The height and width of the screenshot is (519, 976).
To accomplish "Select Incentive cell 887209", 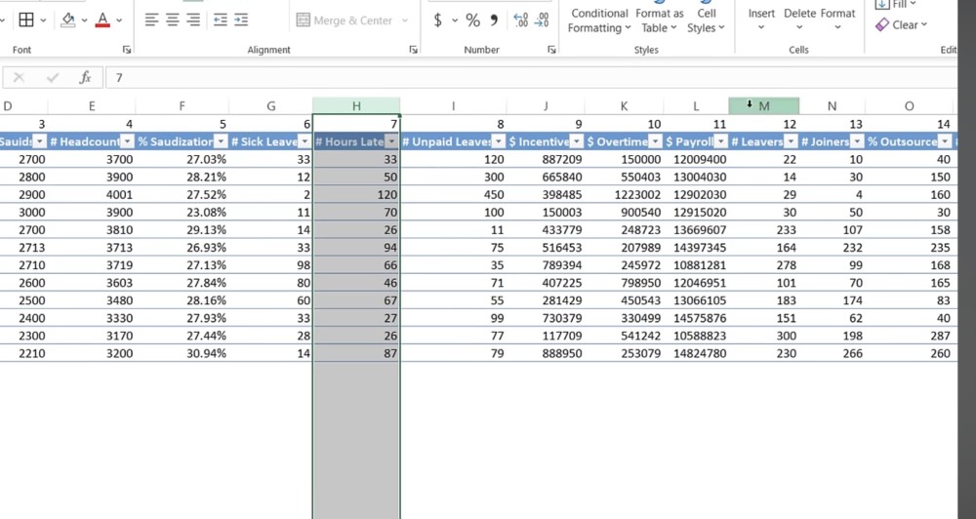I will tap(546, 159).
